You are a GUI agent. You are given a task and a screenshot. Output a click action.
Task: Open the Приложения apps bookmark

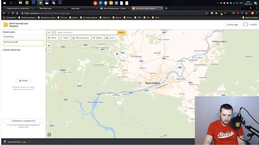tap(10, 17)
